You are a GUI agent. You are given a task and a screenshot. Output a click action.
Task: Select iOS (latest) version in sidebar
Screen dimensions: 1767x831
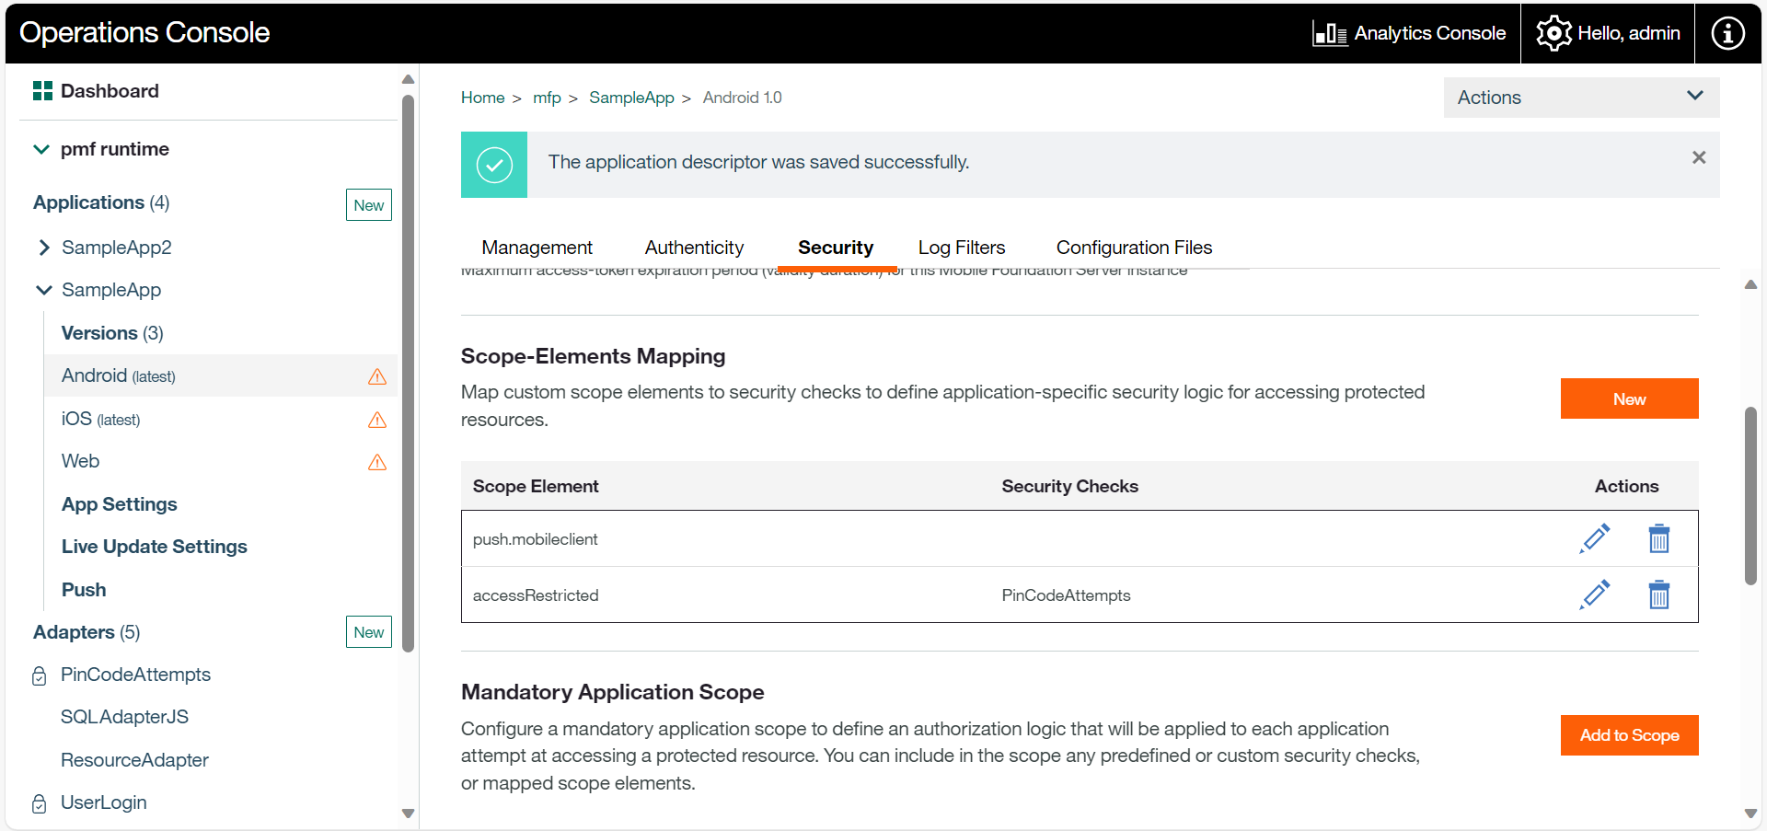coord(100,420)
